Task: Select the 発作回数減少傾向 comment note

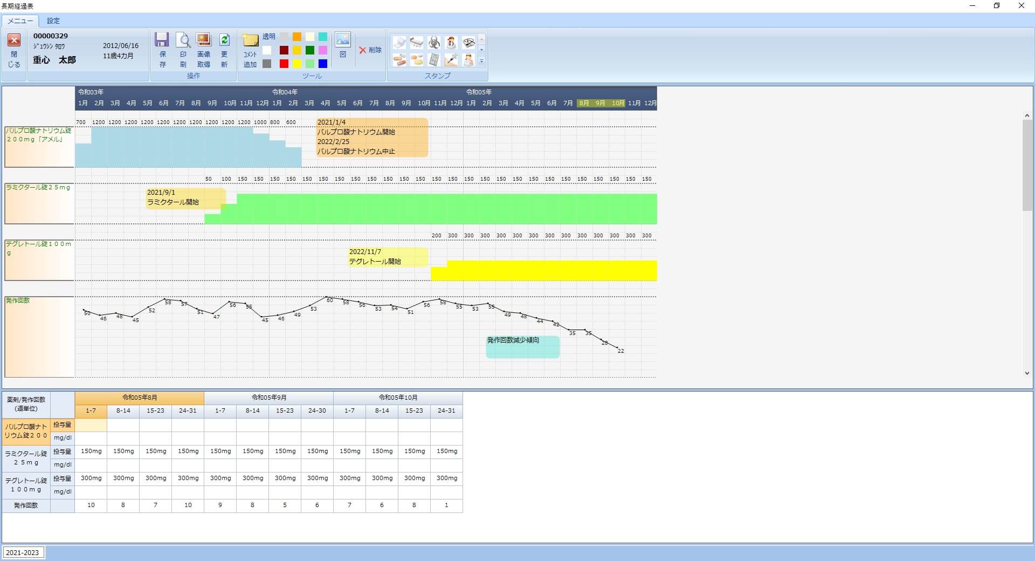Action: [522, 347]
